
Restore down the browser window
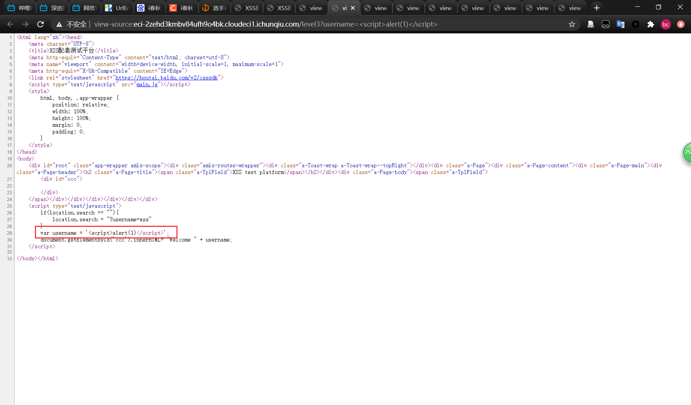point(658,7)
